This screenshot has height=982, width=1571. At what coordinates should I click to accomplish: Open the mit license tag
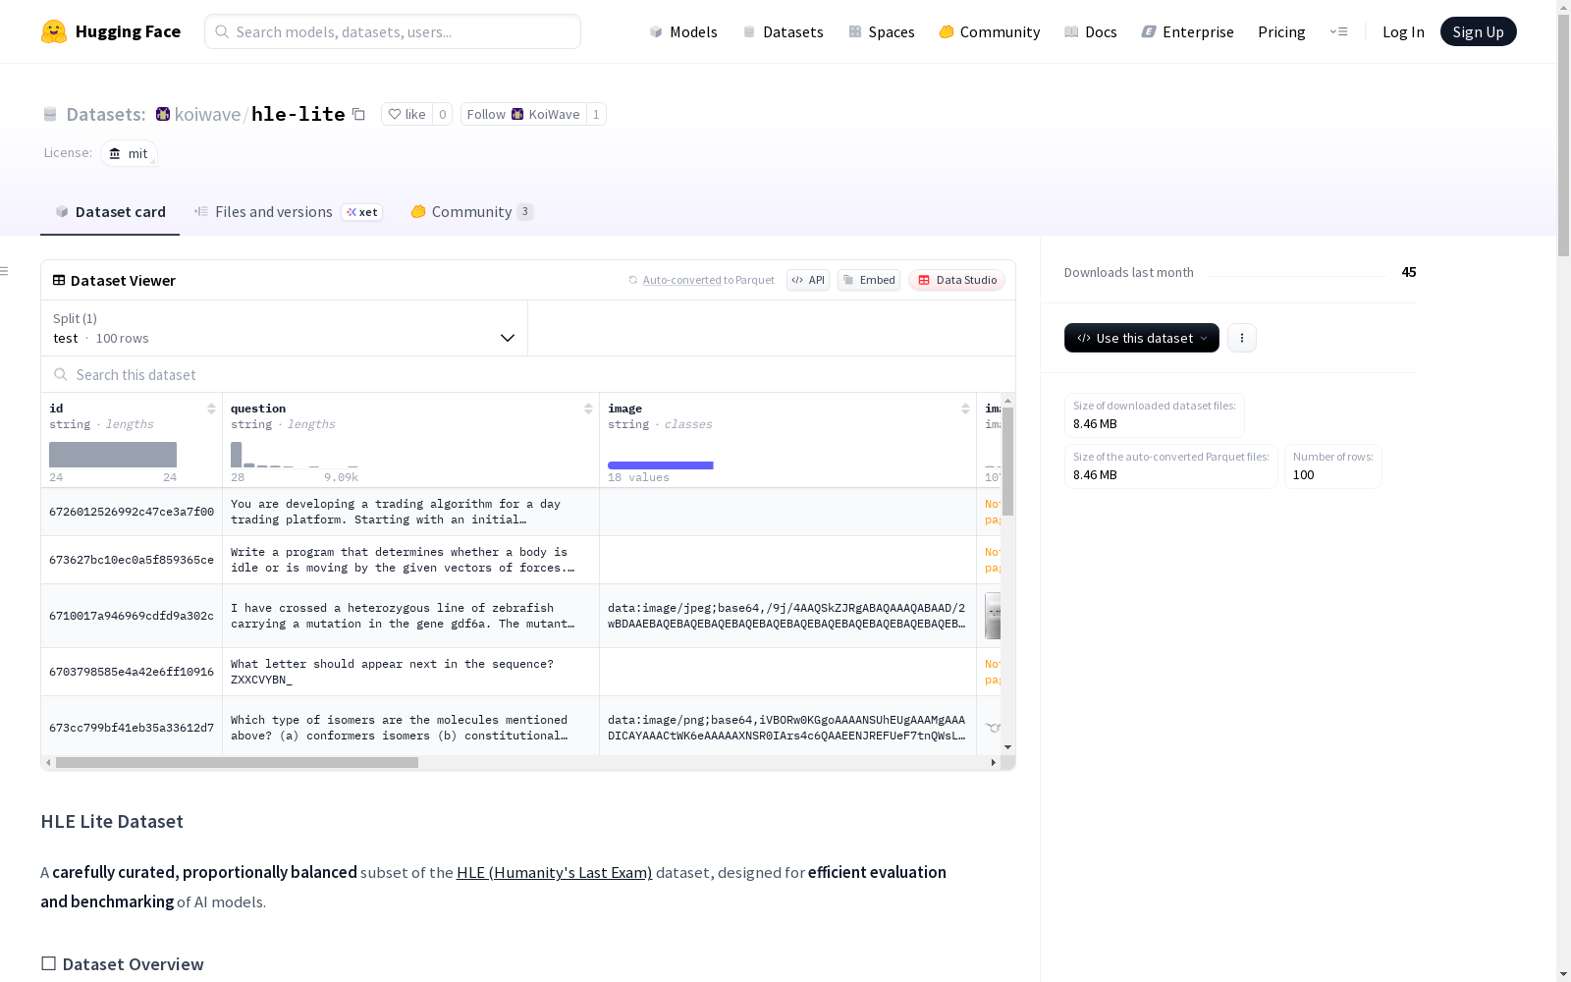[x=129, y=153]
